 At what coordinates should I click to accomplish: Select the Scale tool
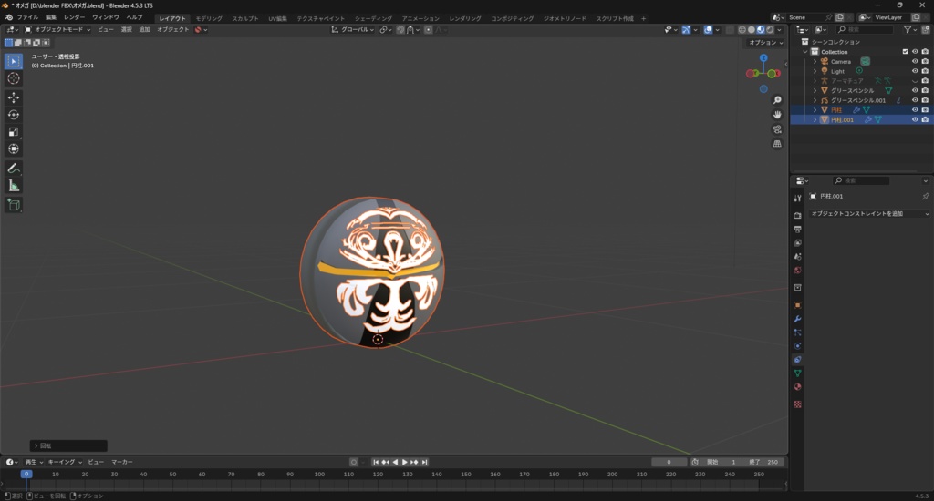pos(14,132)
